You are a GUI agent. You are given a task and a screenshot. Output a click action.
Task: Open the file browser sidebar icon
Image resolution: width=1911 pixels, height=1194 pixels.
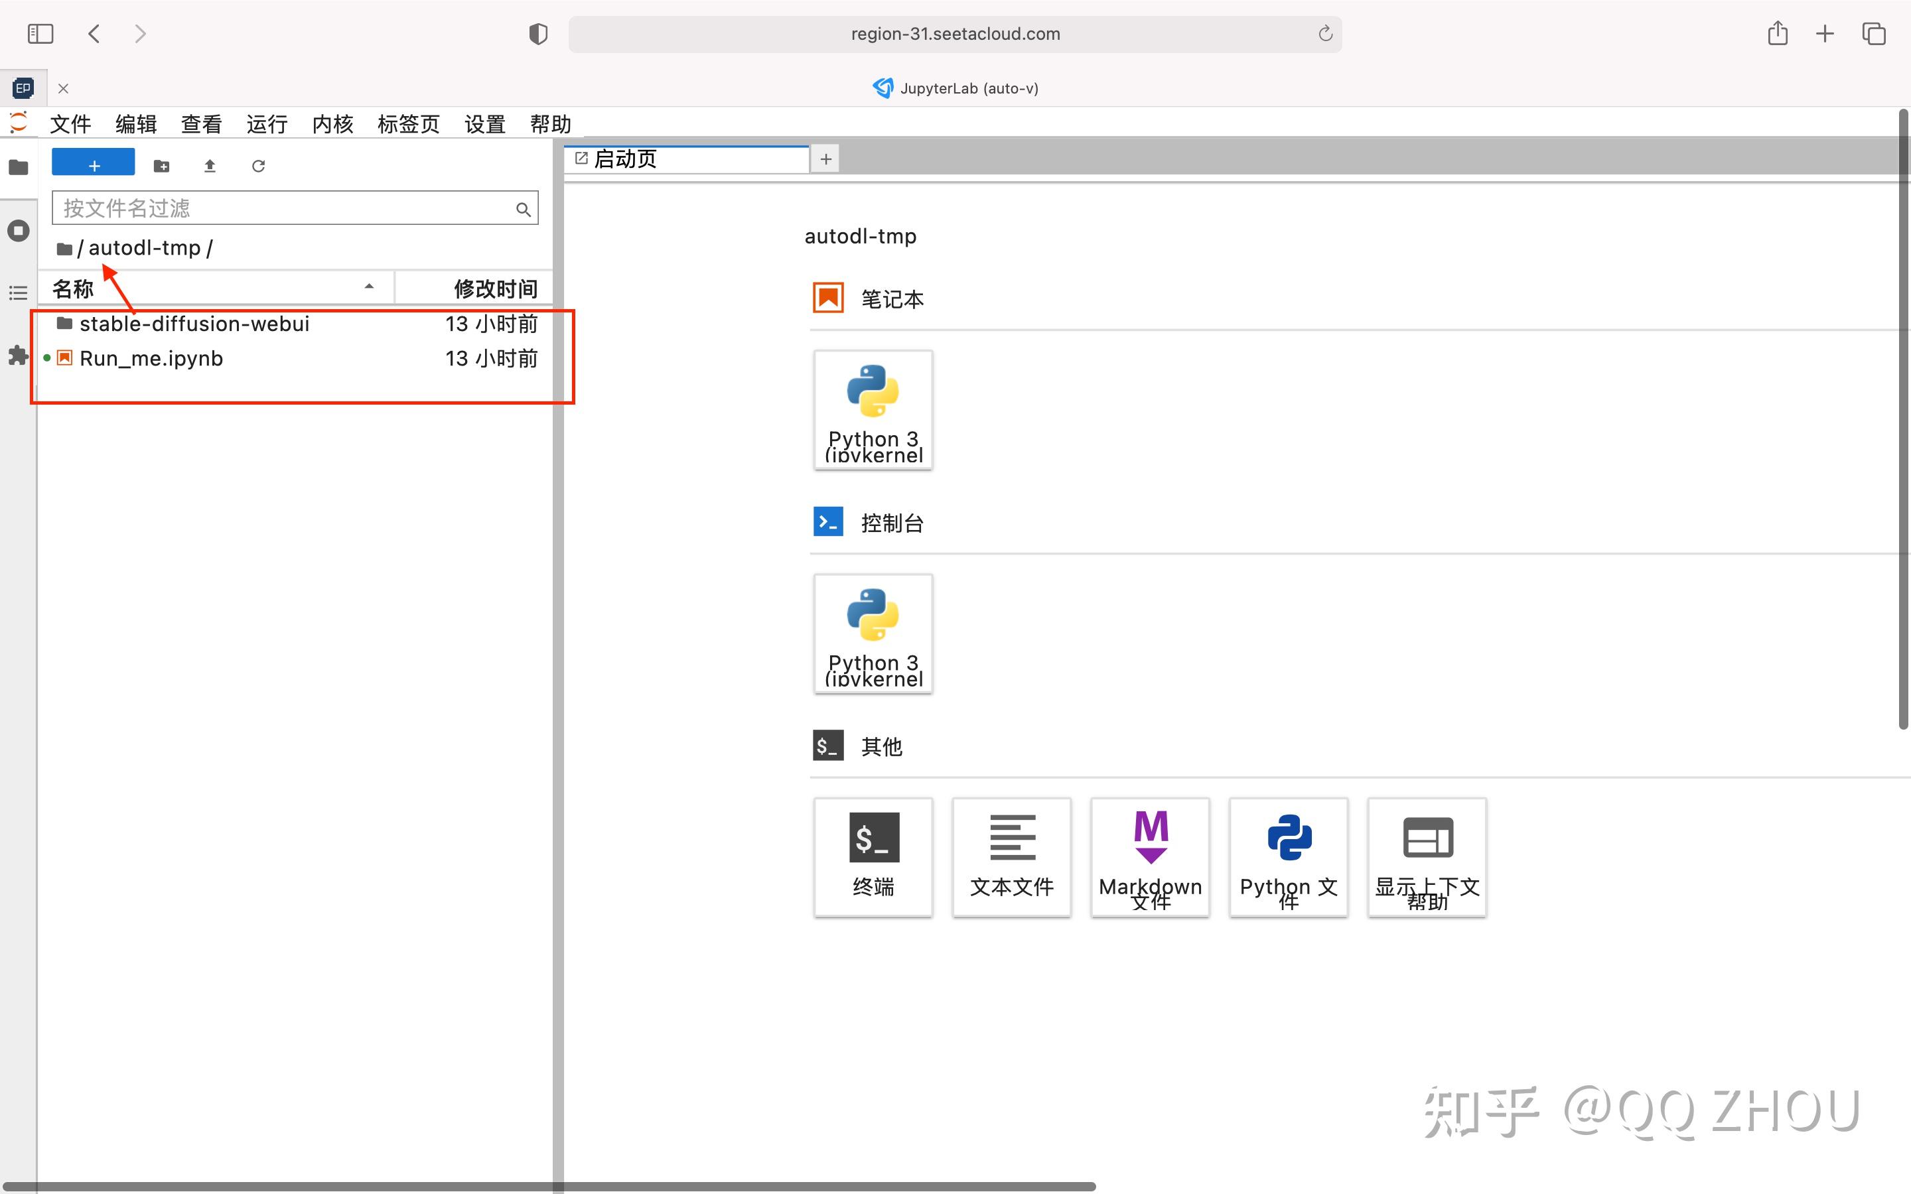click(18, 166)
